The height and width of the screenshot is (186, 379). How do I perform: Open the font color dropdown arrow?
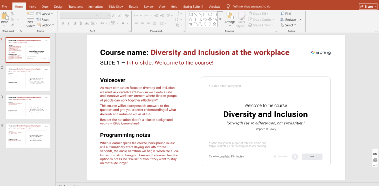coord(128,23)
